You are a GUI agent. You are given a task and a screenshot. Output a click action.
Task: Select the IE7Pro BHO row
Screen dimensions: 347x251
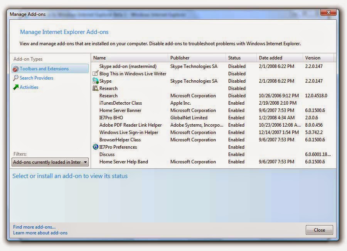point(212,117)
